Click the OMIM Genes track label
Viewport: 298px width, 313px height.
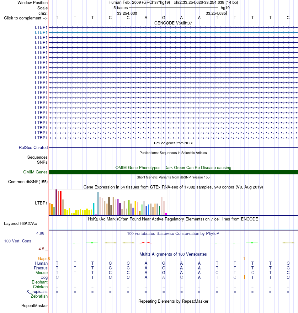pos(35,172)
